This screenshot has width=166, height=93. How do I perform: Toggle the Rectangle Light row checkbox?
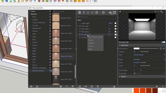click(x=115, y=34)
